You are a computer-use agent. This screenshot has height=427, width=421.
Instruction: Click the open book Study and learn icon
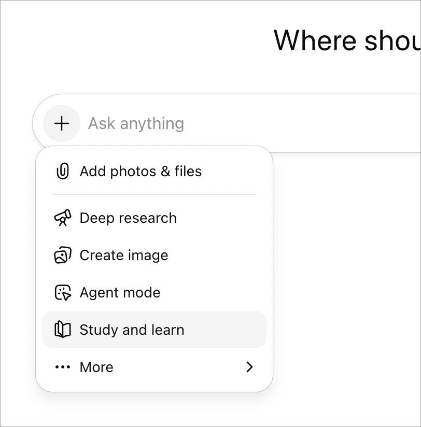(x=62, y=330)
